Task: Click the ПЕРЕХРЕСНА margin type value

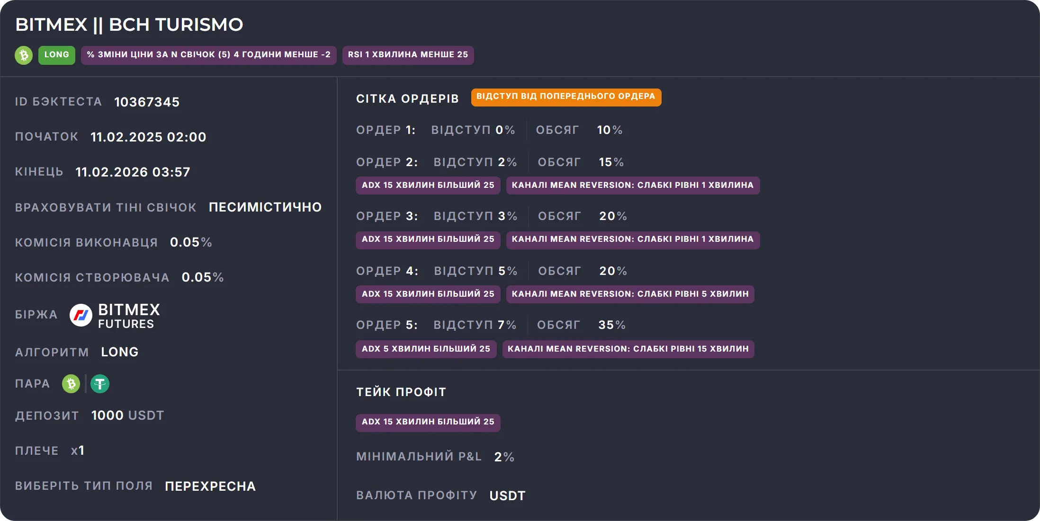Action: 210,486
